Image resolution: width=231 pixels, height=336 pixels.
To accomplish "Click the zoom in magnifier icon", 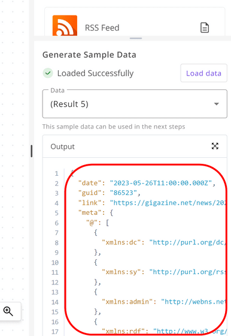I will (x=8, y=311).
